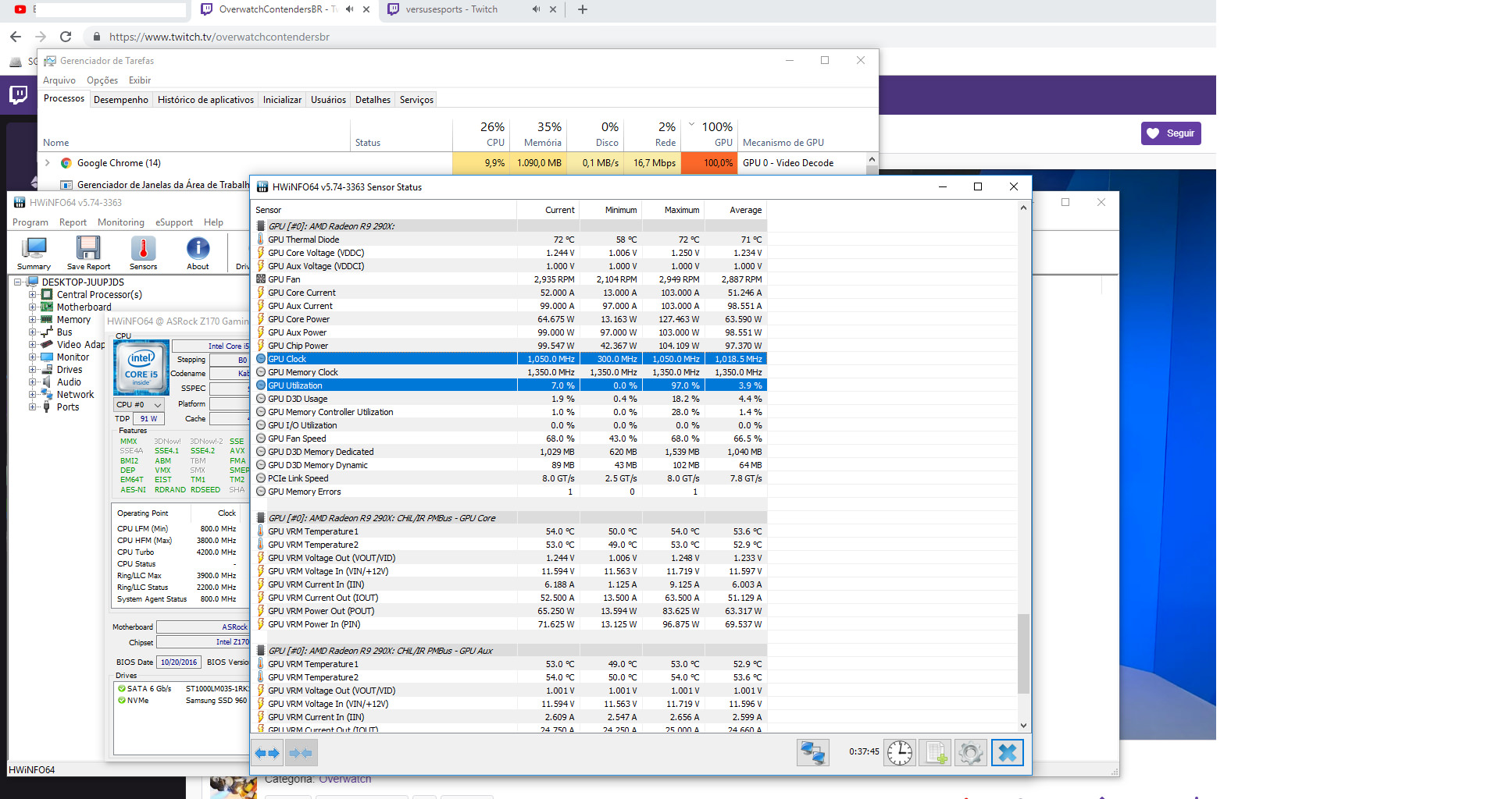Switch to the Desempenho tab
Image resolution: width=1495 pixels, height=799 pixels.
[x=121, y=100]
